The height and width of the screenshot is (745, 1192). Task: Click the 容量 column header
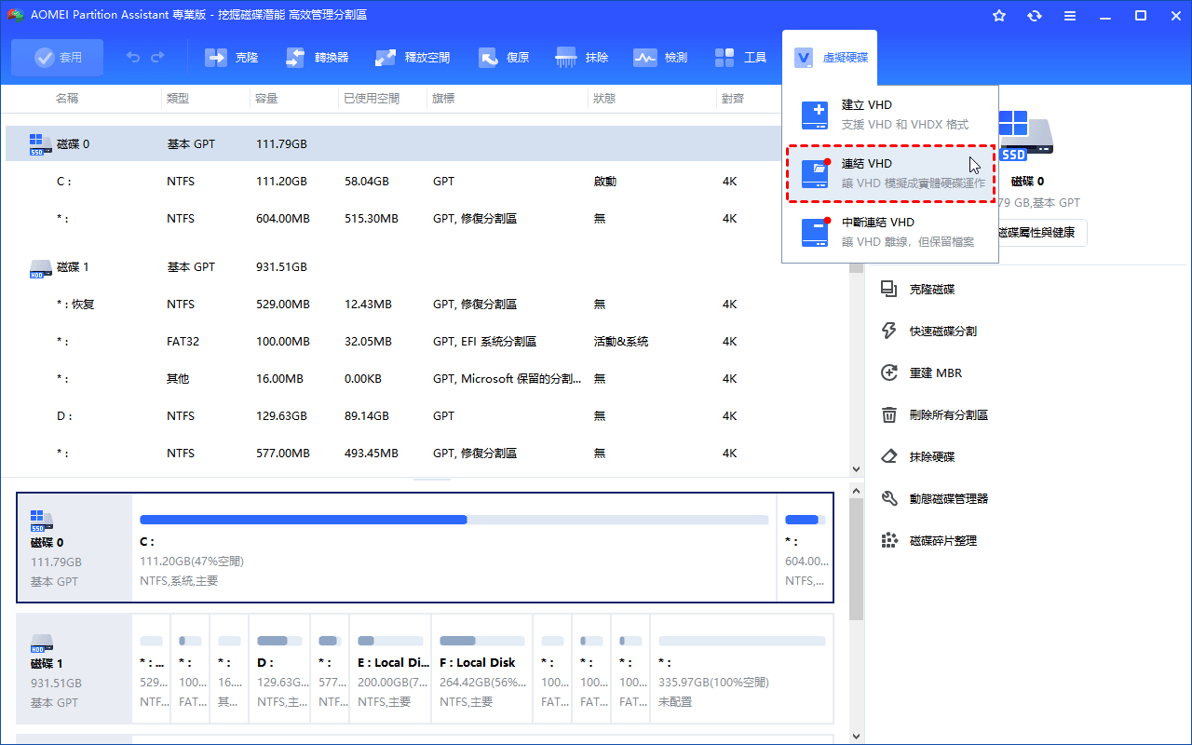pyautogui.click(x=266, y=98)
